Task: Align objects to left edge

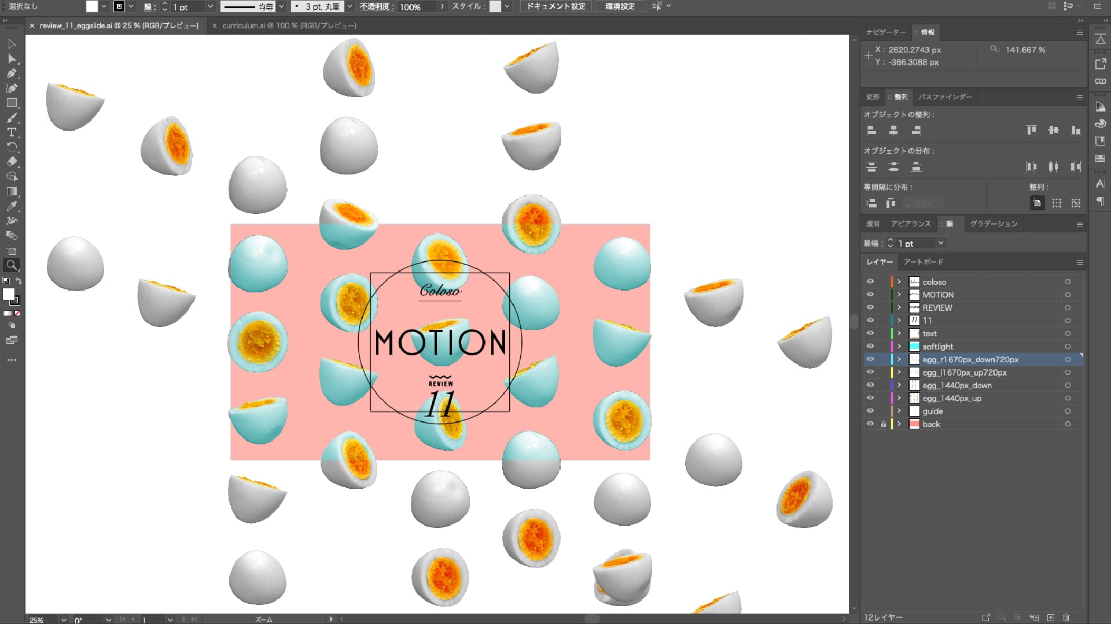Action: point(871,131)
